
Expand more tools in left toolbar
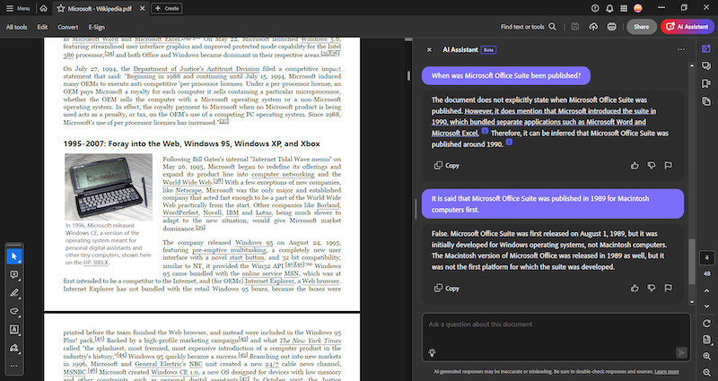pos(14,366)
